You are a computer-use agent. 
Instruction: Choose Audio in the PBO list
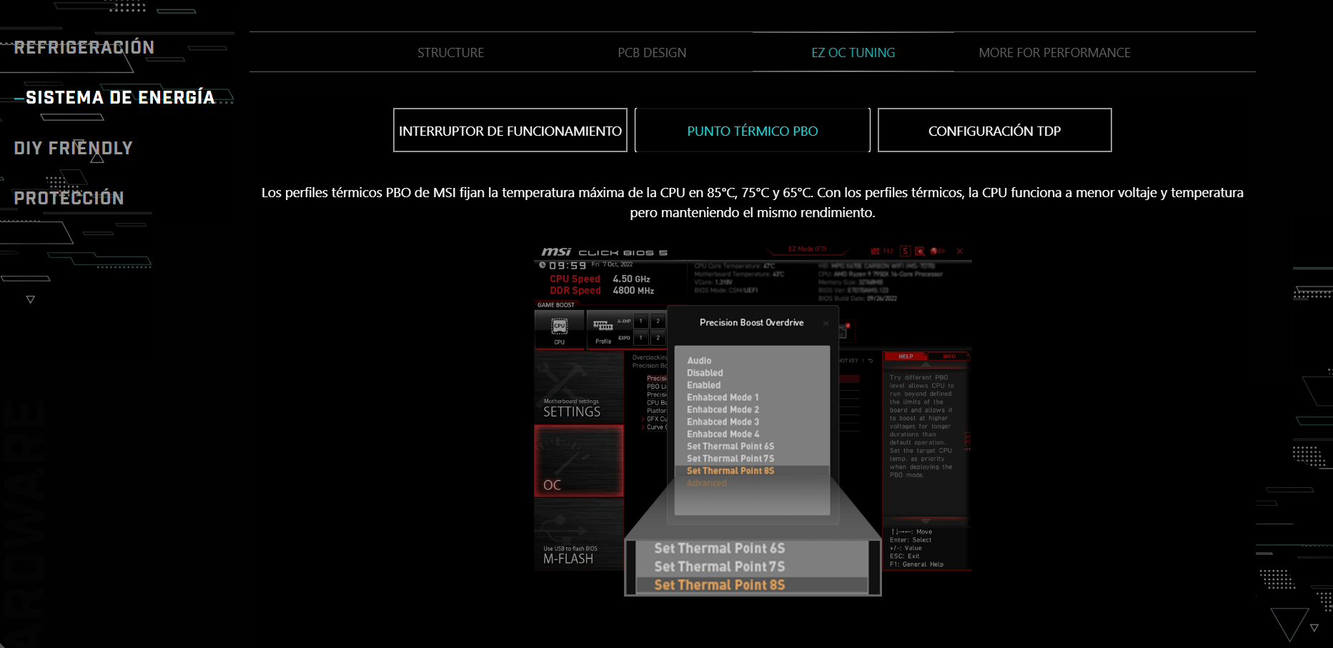[x=699, y=361]
